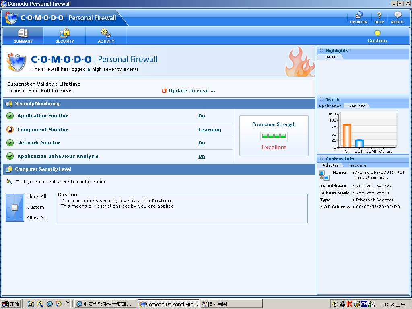
Task: Click the Help question mark icon
Action: click(379, 15)
